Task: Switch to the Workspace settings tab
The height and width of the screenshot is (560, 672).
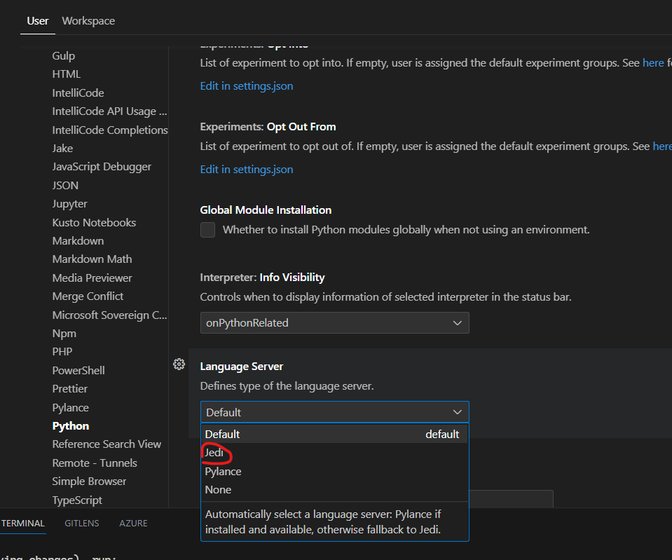Action: click(x=88, y=20)
